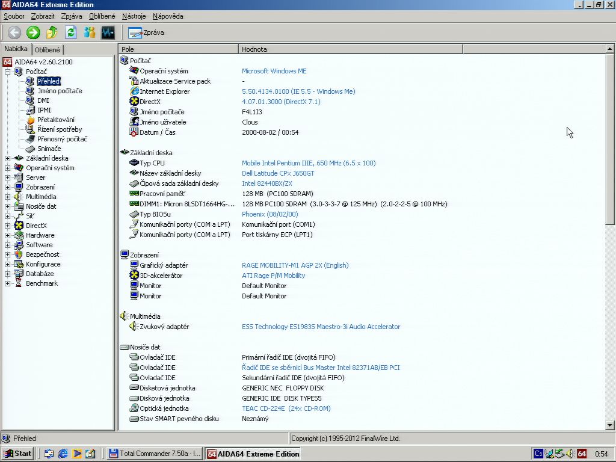Expand the Základní deska tree node
Screen dimensions: 616x462
tap(7, 158)
